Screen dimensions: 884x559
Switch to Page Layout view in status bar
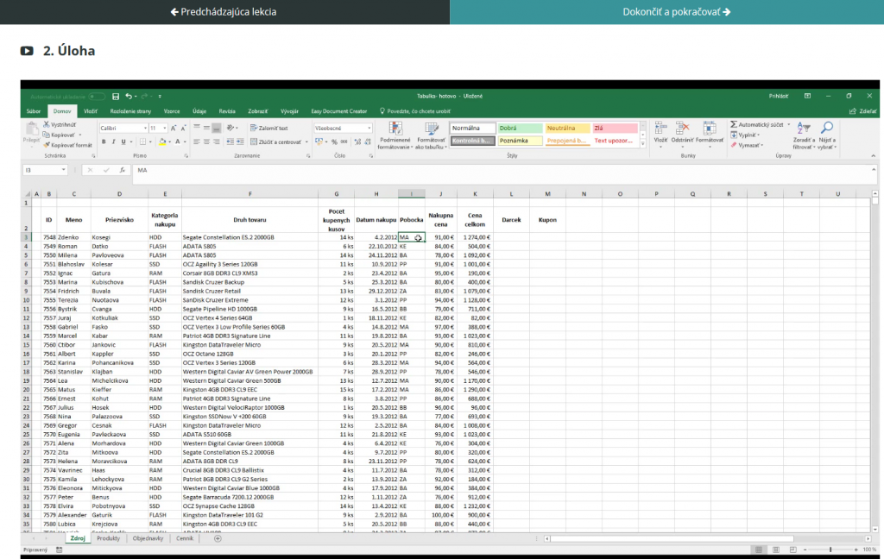(x=776, y=550)
